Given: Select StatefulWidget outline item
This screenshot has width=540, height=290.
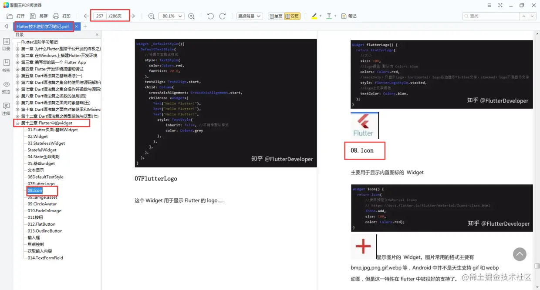Looking at the screenshot, I should pos(42,150).
